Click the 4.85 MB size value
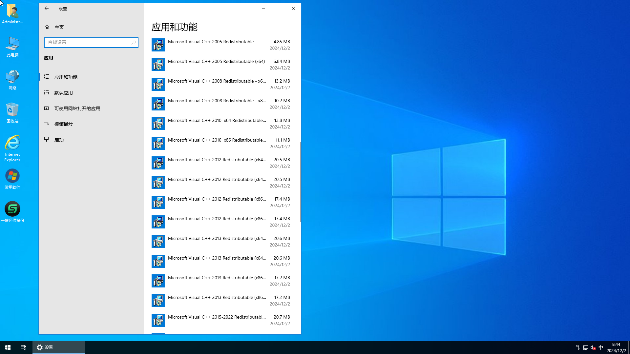 (x=282, y=42)
